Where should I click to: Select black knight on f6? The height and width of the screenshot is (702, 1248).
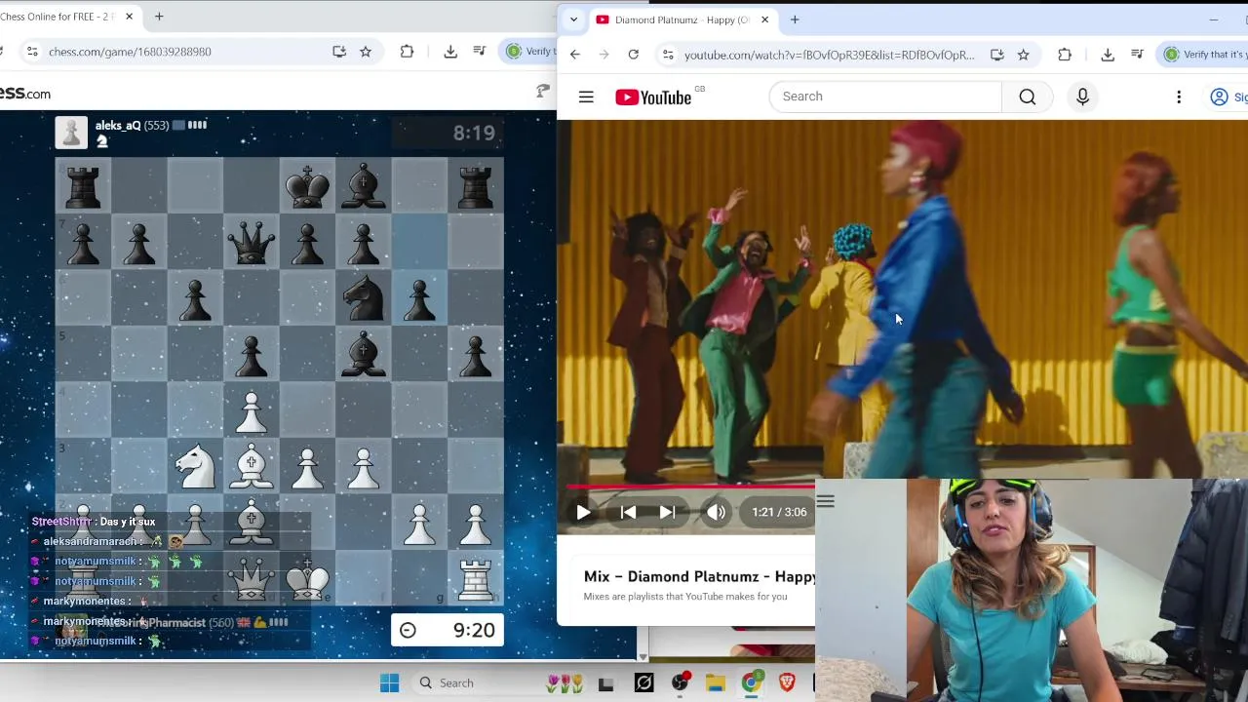(363, 298)
